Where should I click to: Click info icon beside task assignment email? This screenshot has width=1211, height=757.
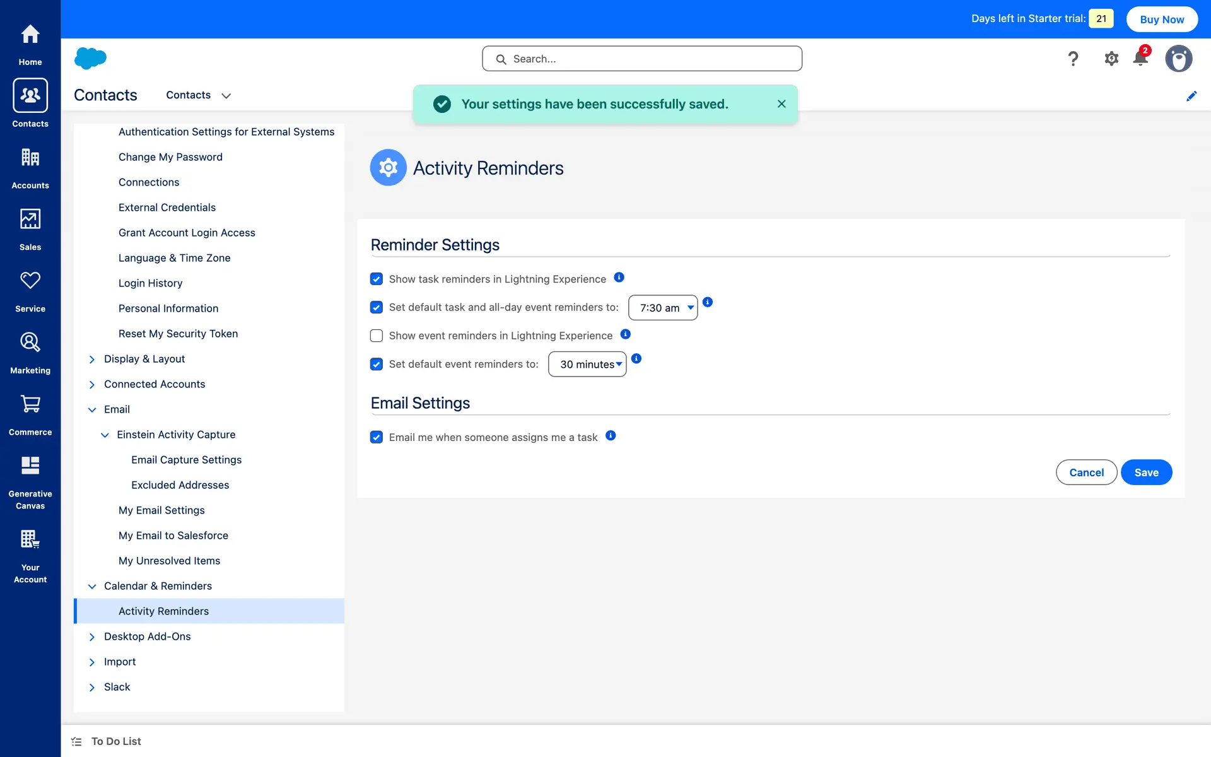pyautogui.click(x=611, y=436)
